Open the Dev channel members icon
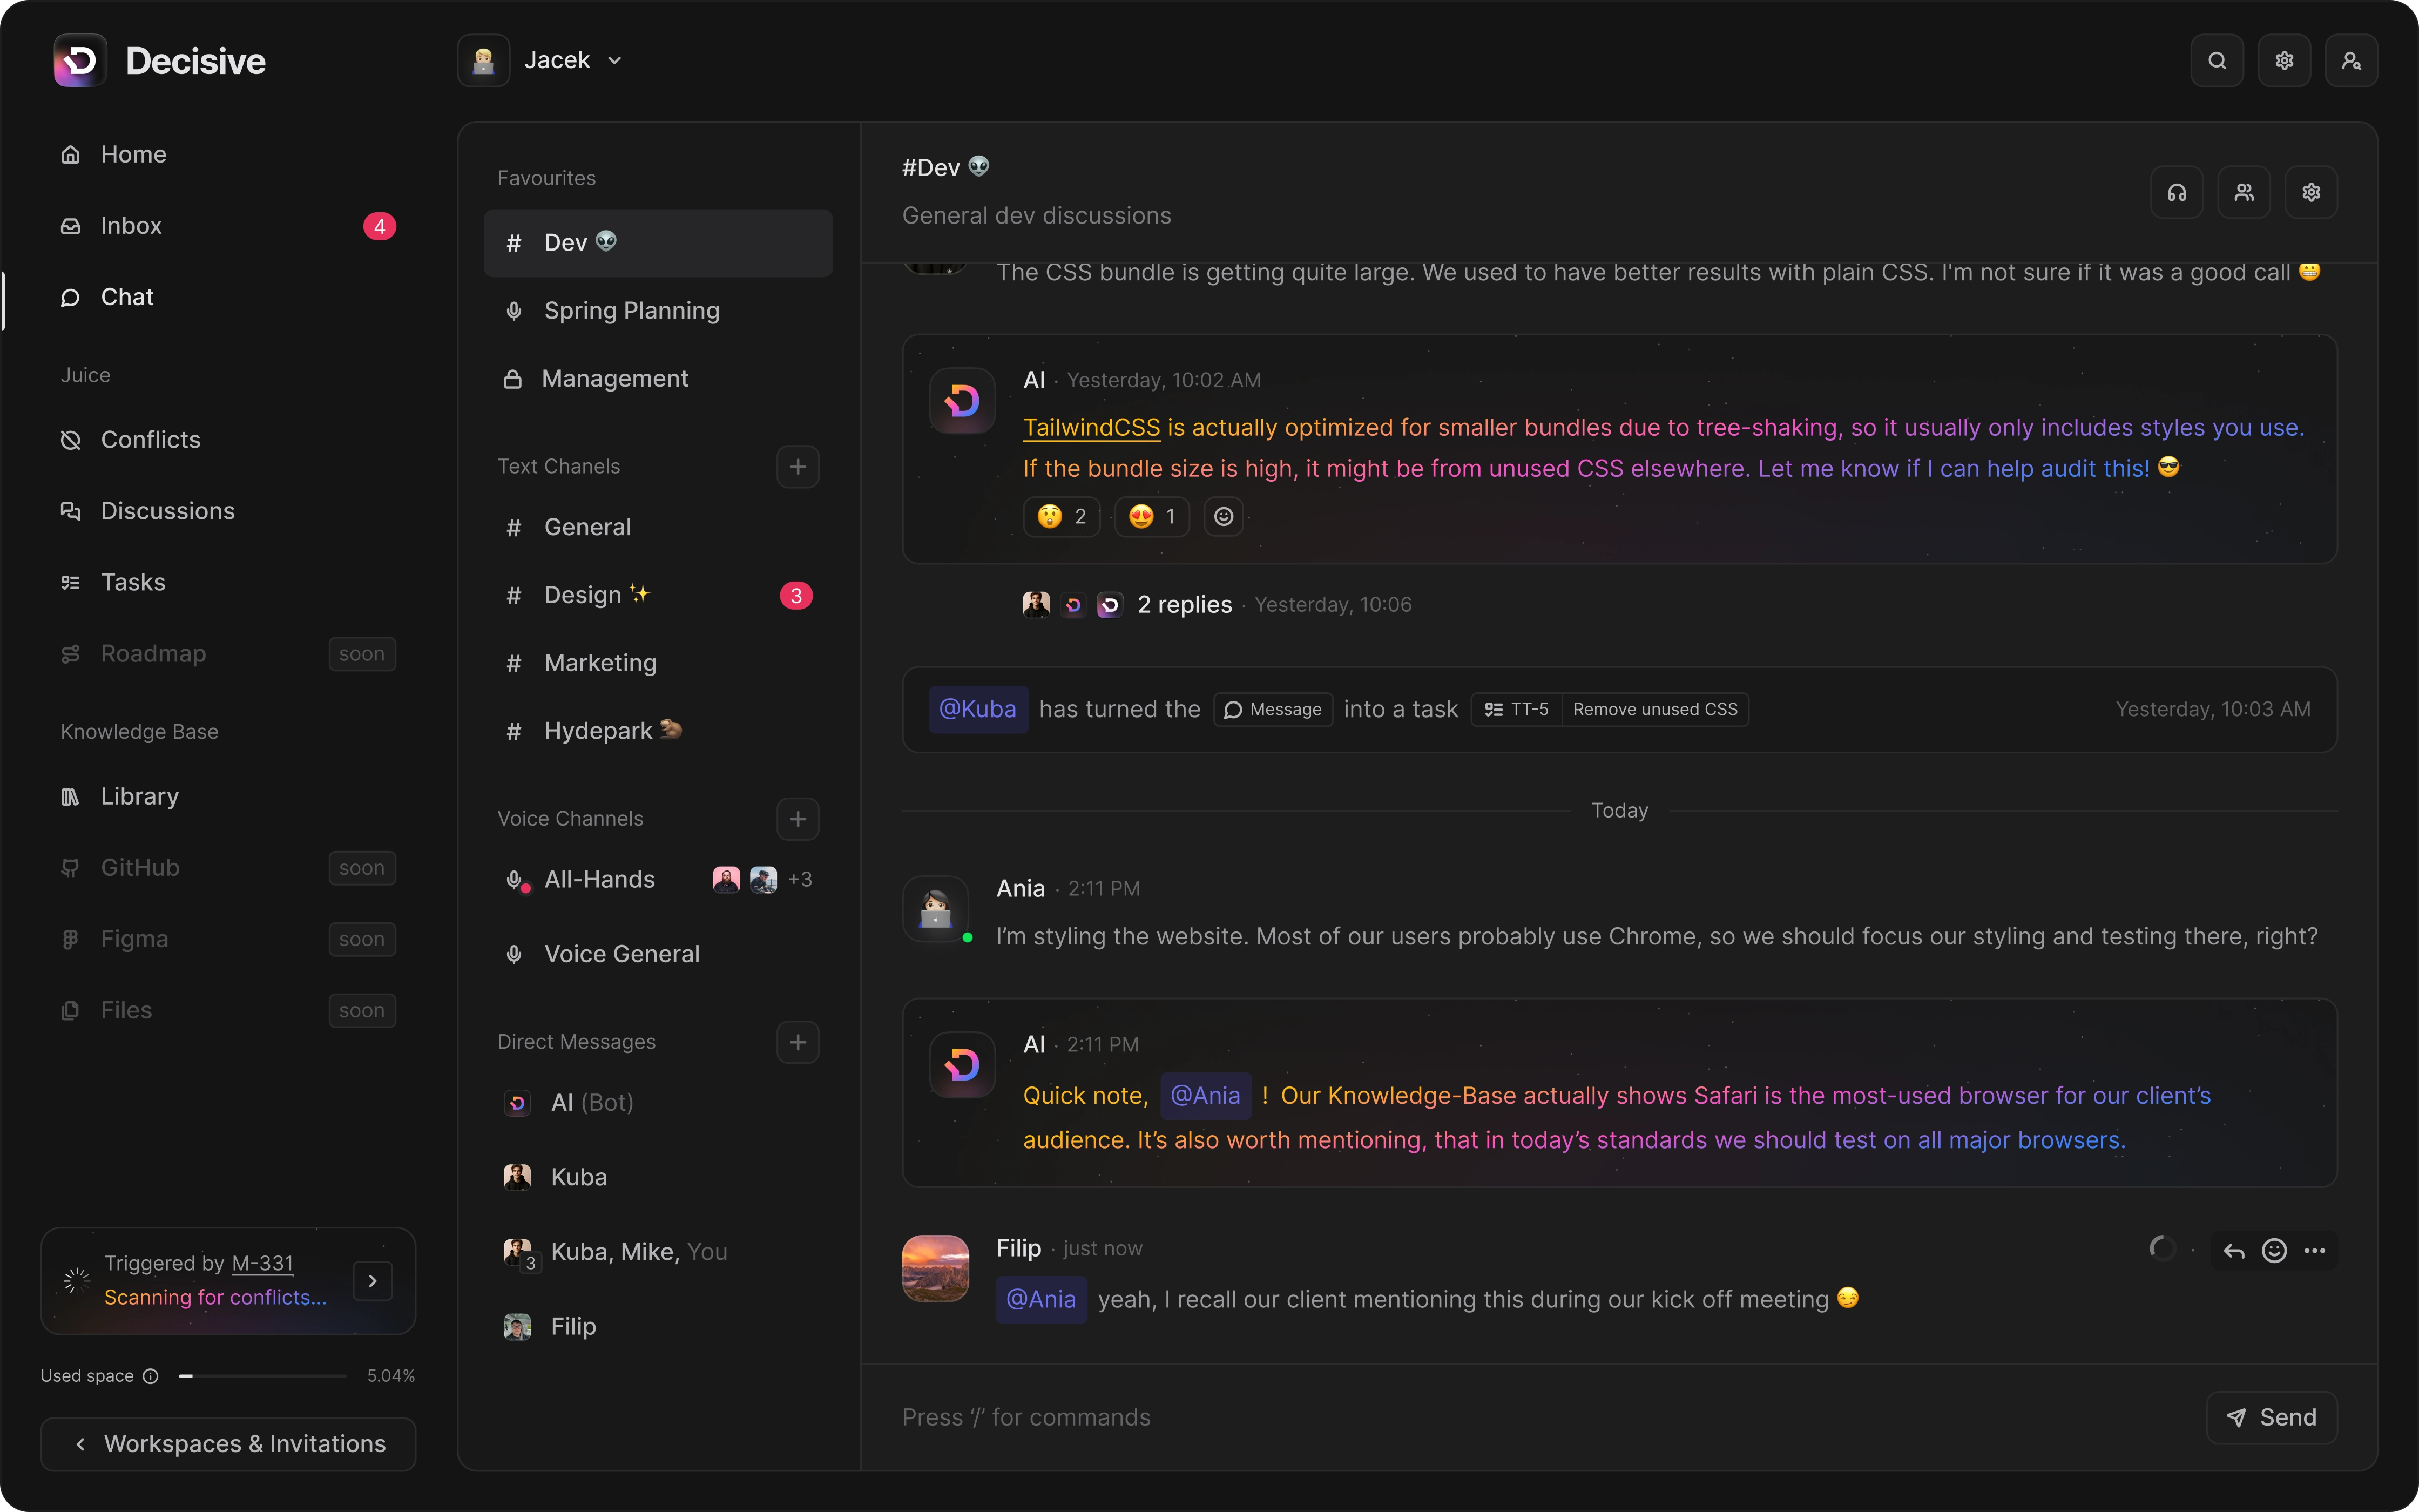The image size is (2419, 1512). pyautogui.click(x=2243, y=192)
